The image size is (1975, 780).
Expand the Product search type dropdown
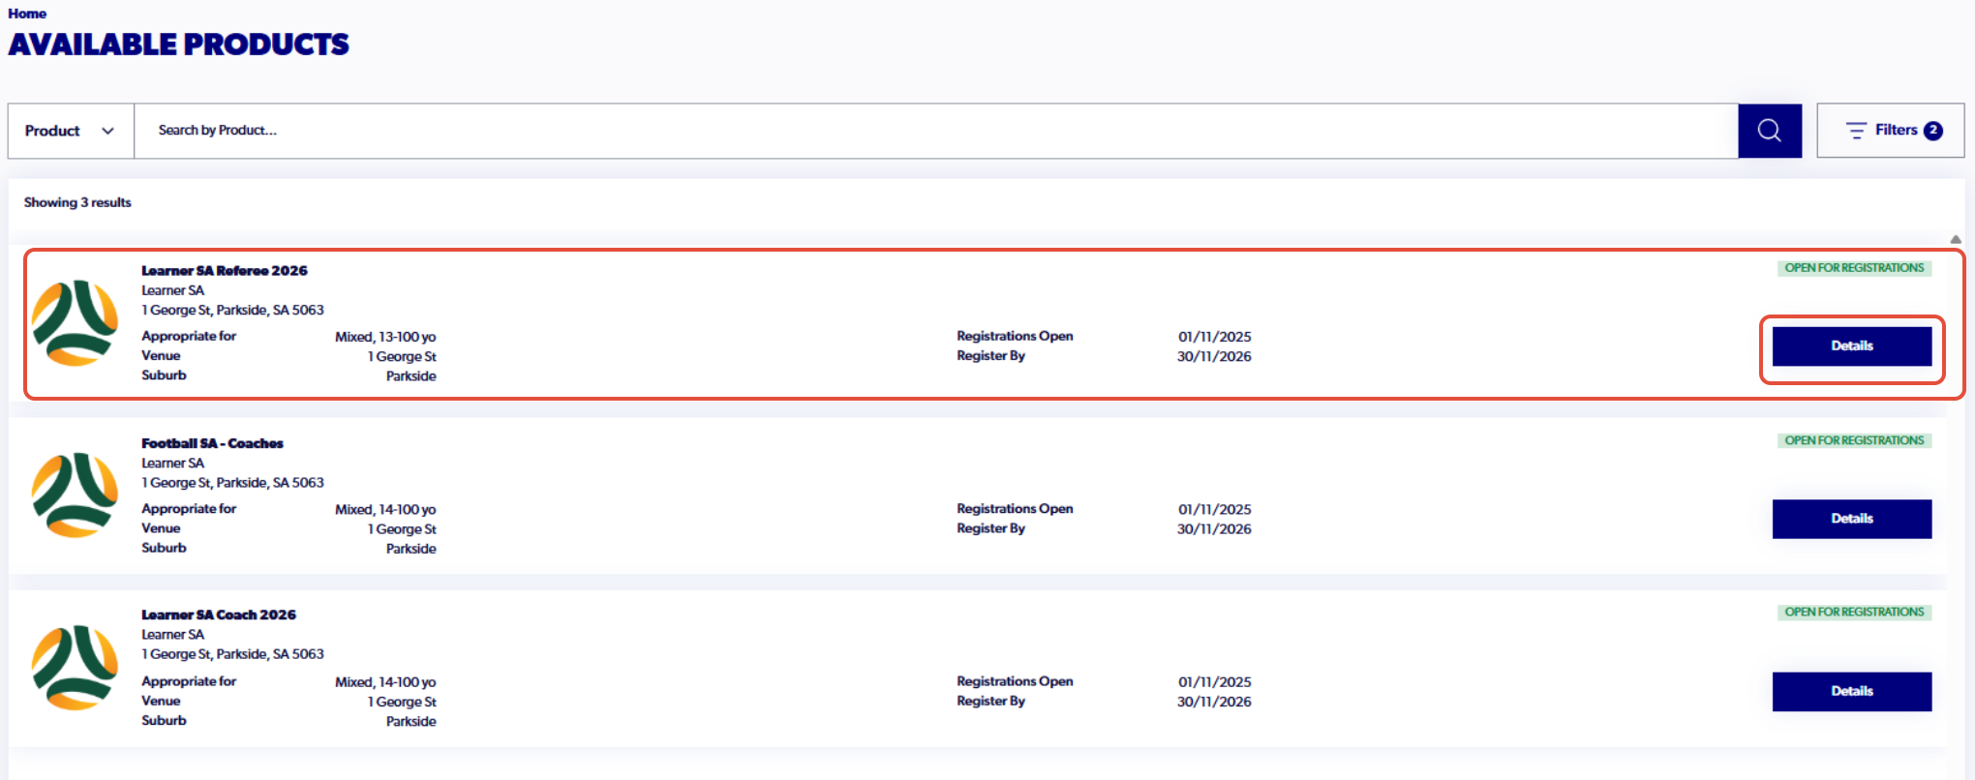click(x=71, y=131)
